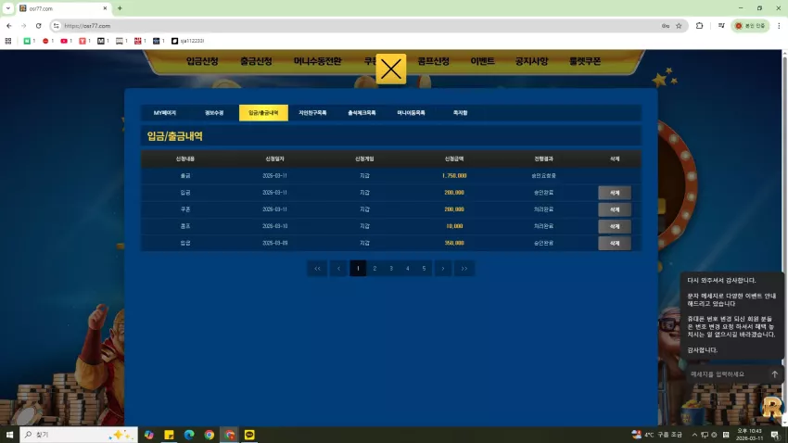Reload the page

(39, 26)
